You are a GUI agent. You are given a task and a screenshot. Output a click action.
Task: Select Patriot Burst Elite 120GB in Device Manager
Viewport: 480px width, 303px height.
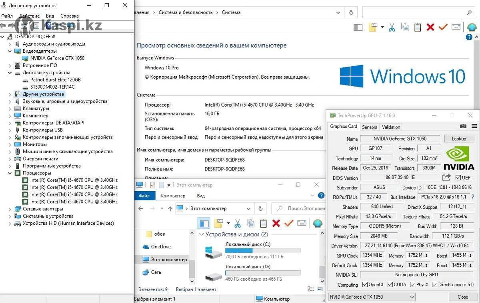pyautogui.click(x=56, y=80)
